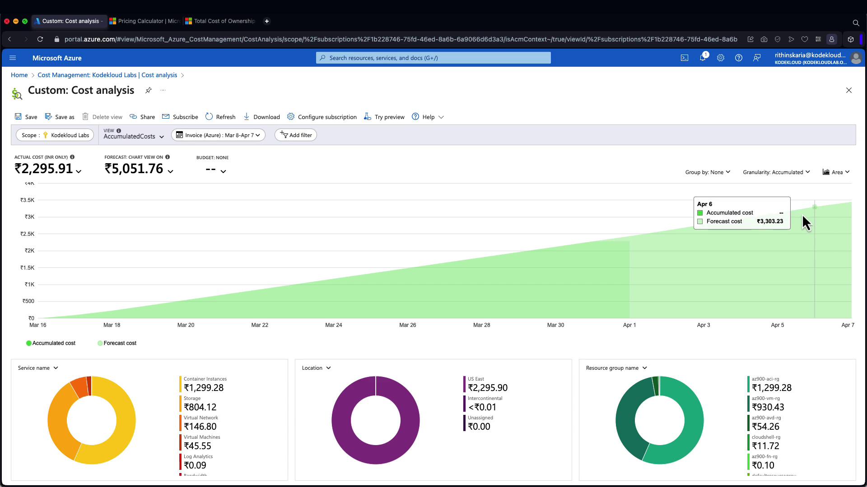Toggle Forecast cost legend item
The height and width of the screenshot is (487, 867).
point(117,343)
